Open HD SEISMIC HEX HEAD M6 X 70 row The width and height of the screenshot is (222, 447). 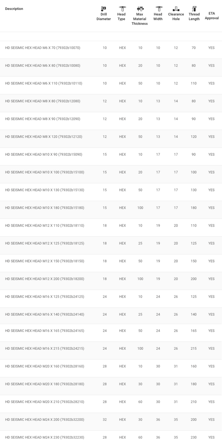111,48
